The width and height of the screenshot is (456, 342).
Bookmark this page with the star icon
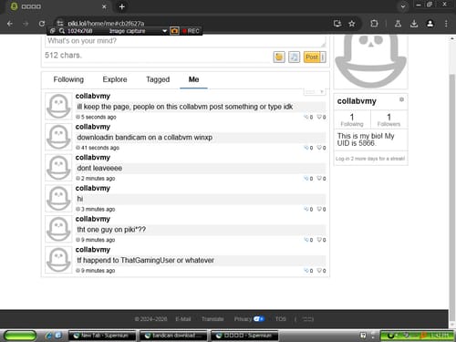pyautogui.click(x=352, y=24)
